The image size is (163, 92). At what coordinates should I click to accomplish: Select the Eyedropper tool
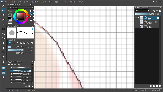[3, 57]
